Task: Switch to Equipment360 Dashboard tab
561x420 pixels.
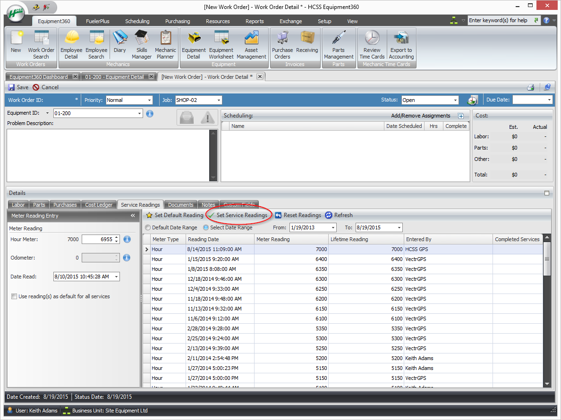Action: tap(39, 77)
